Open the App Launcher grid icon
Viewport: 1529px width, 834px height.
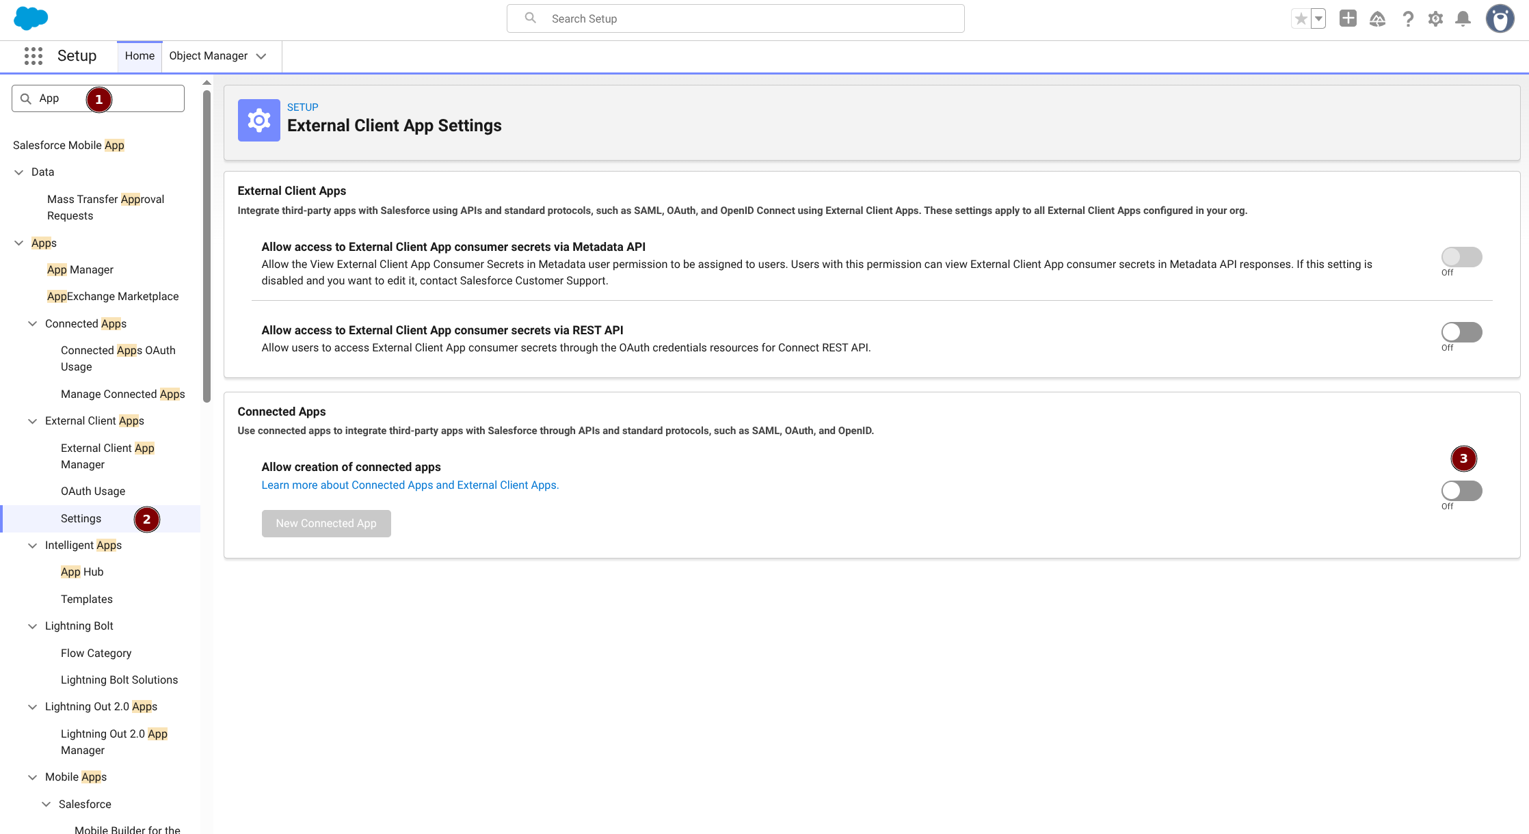tap(33, 56)
